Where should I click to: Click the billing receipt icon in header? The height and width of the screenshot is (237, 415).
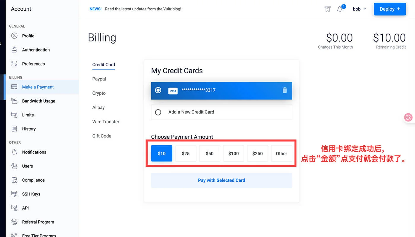tap(328, 9)
